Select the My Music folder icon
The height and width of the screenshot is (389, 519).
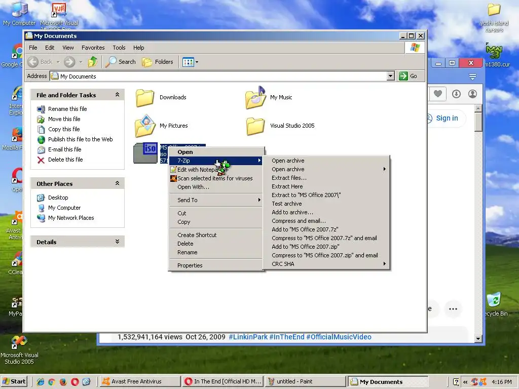[x=255, y=98]
